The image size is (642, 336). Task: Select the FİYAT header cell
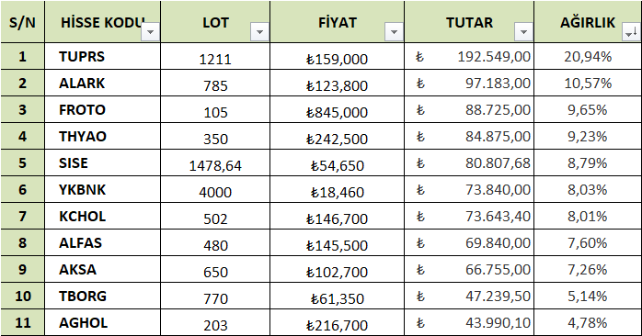click(337, 22)
